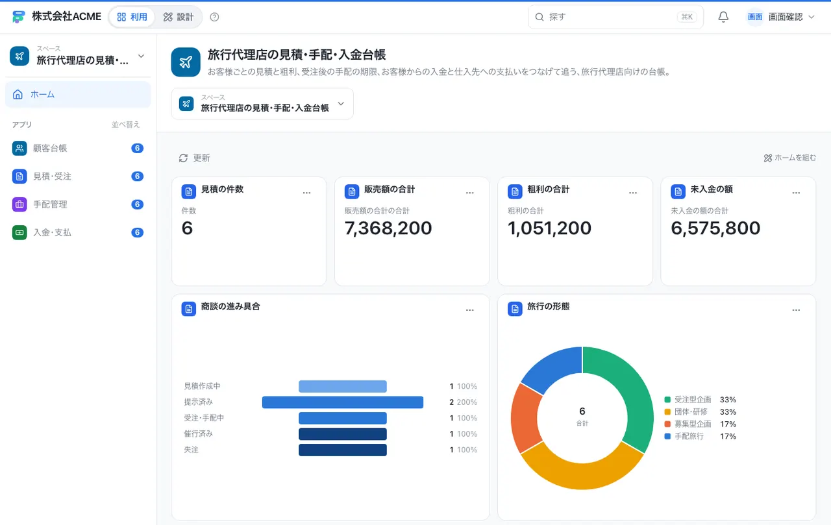Open the 粗利の合計 card more menu

[633, 193]
